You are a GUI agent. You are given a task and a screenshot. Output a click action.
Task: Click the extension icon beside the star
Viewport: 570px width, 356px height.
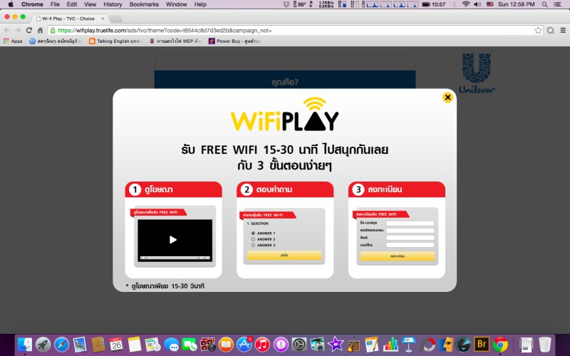click(550, 31)
